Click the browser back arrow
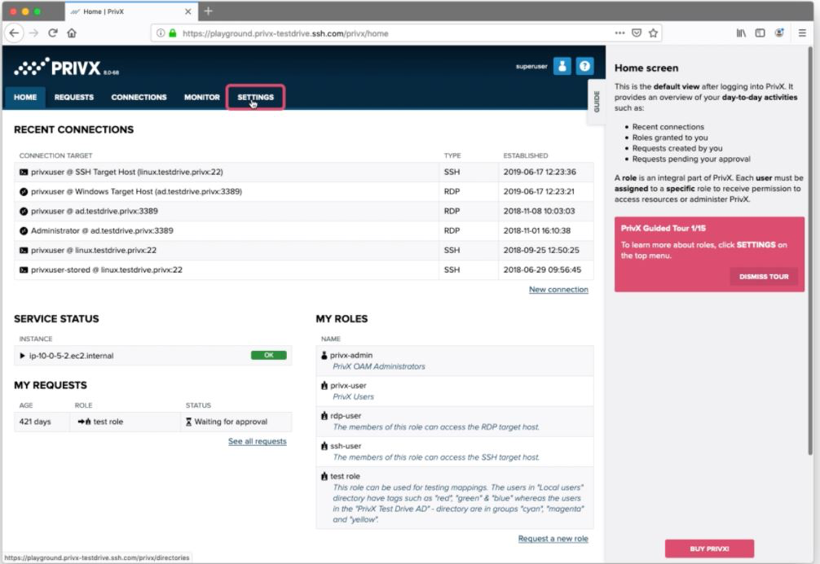The image size is (820, 564). pos(14,33)
